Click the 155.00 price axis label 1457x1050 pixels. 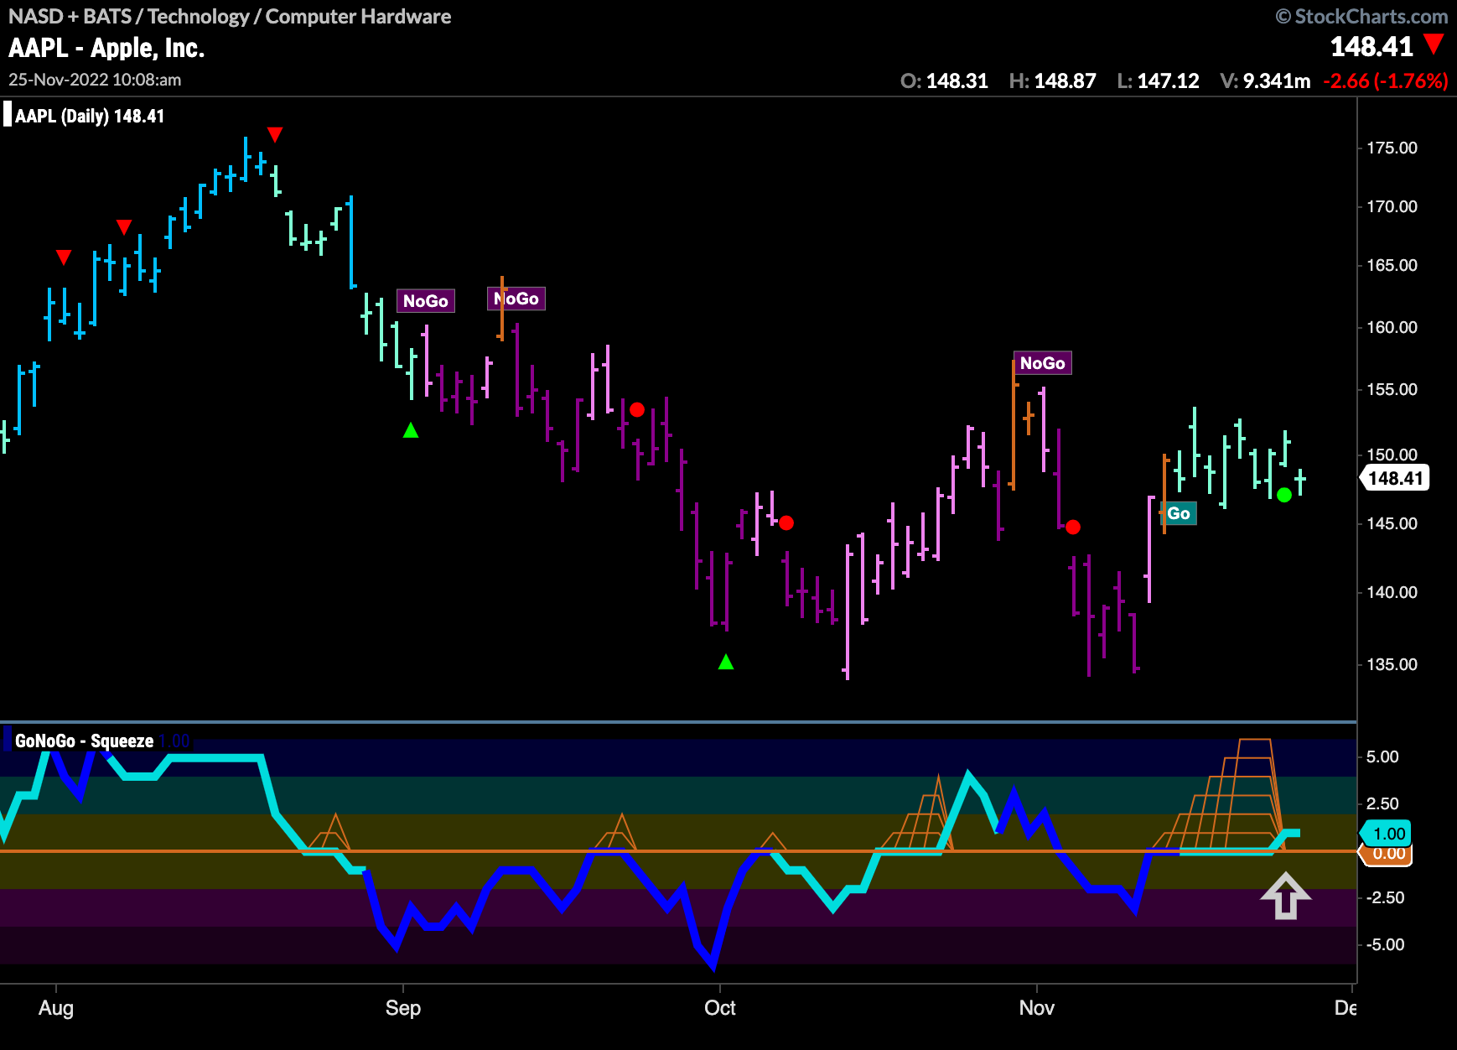[1392, 389]
